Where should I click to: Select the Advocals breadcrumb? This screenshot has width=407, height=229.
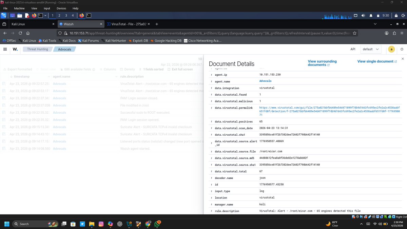click(x=64, y=49)
